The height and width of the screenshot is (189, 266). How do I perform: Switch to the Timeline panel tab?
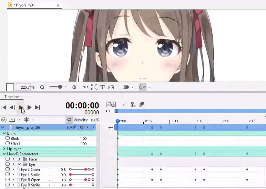[12, 97]
